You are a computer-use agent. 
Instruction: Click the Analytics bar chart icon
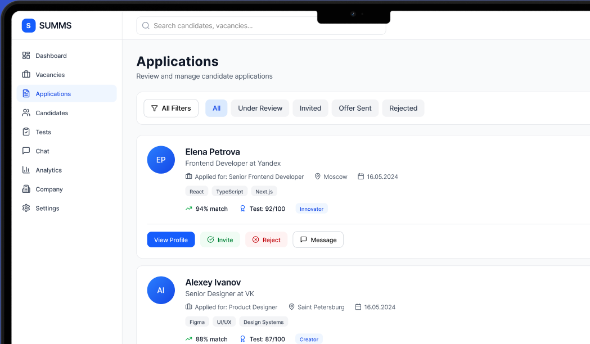click(x=26, y=170)
